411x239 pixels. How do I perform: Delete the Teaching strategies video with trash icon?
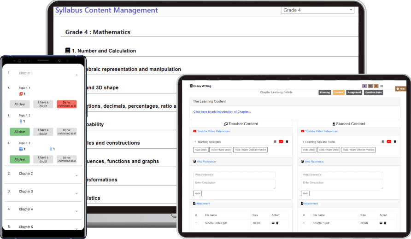coord(287,141)
